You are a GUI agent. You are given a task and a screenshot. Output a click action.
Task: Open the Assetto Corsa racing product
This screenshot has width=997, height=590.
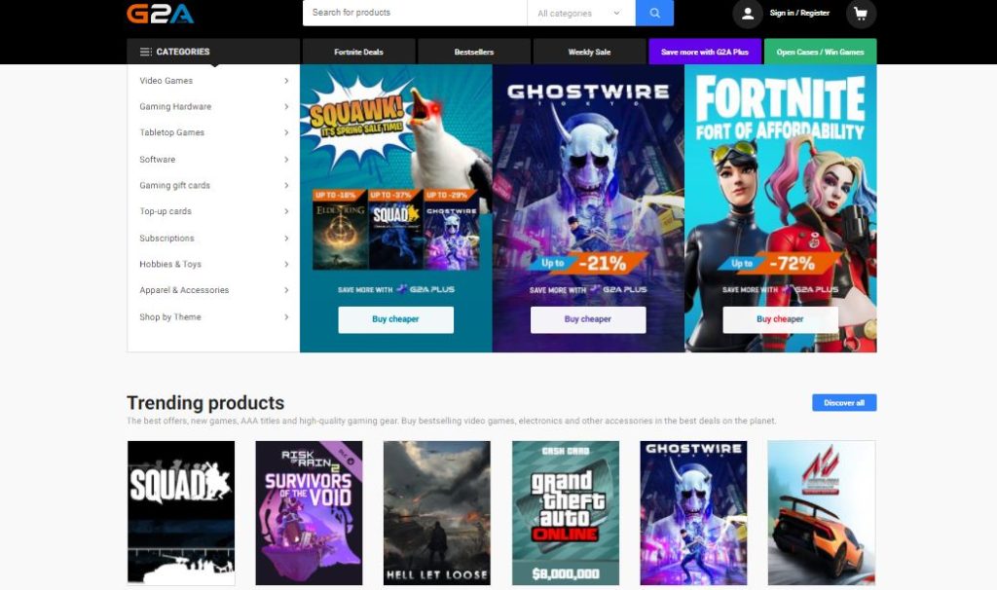pos(822,512)
